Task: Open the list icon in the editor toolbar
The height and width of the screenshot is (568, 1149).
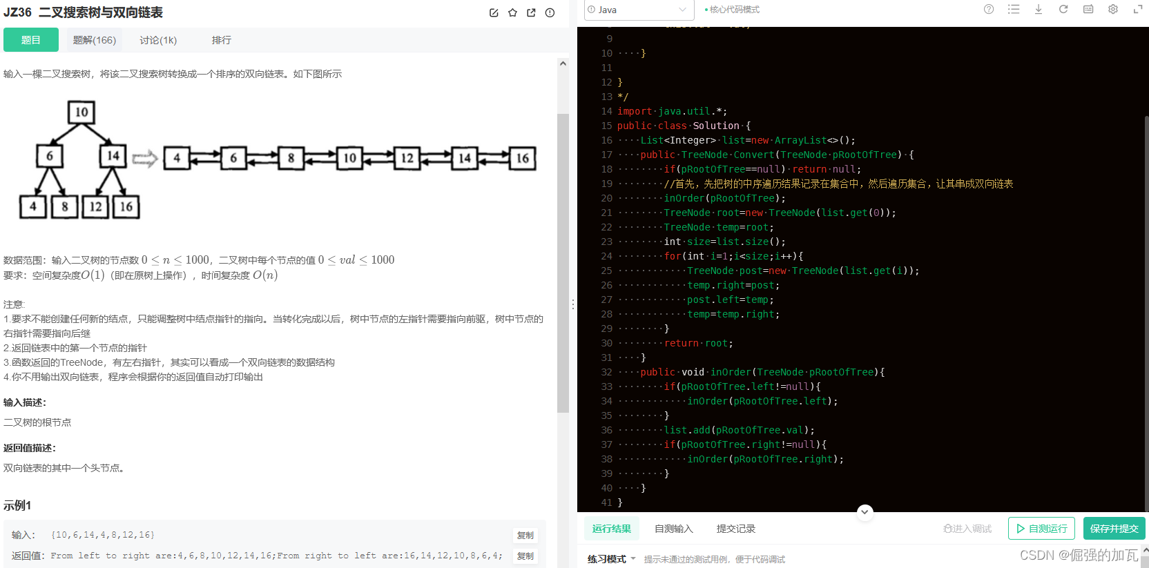Action: coord(1014,9)
